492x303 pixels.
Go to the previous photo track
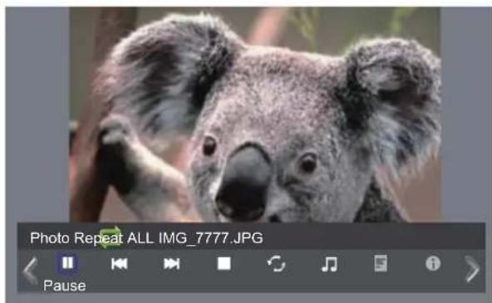pyautogui.click(x=120, y=264)
